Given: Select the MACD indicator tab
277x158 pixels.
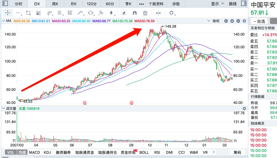Looking at the screenshot, I should tap(34, 152).
